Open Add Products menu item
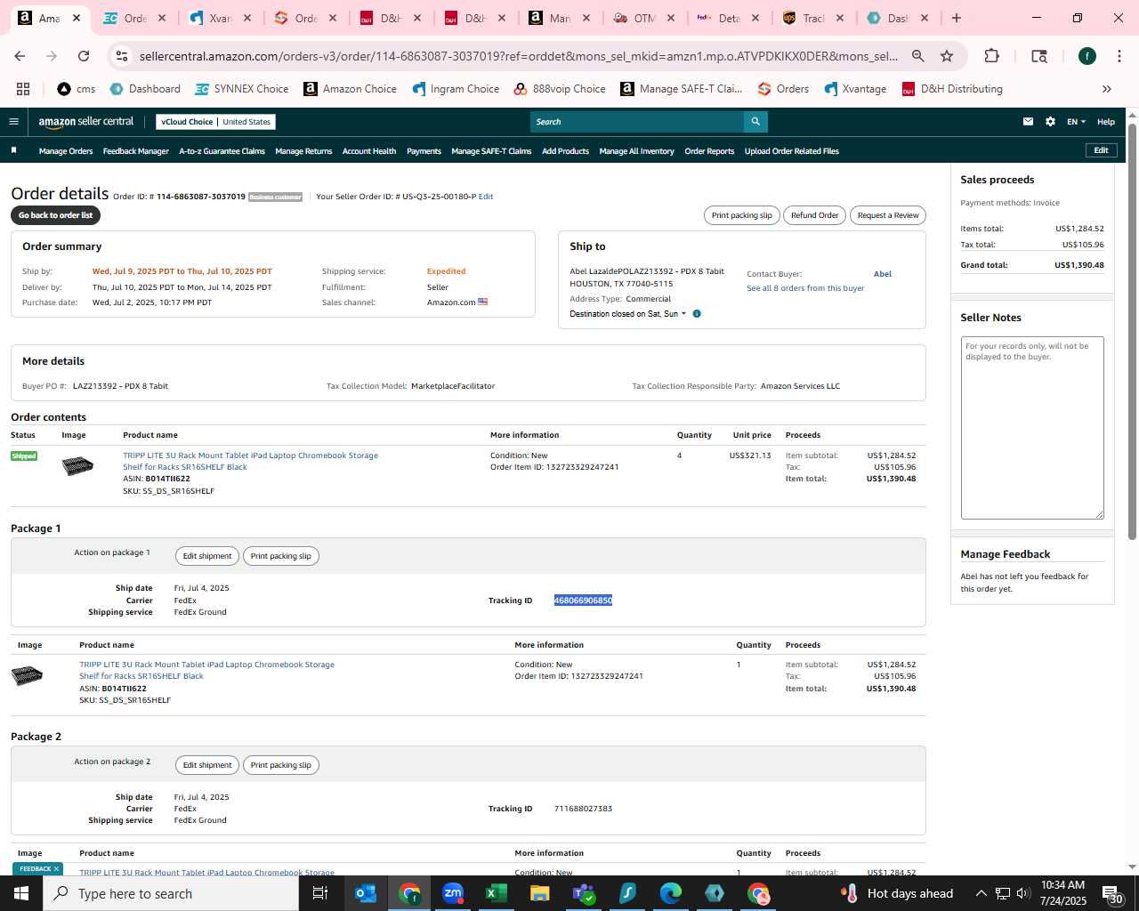The width and height of the screenshot is (1139, 911). [566, 151]
